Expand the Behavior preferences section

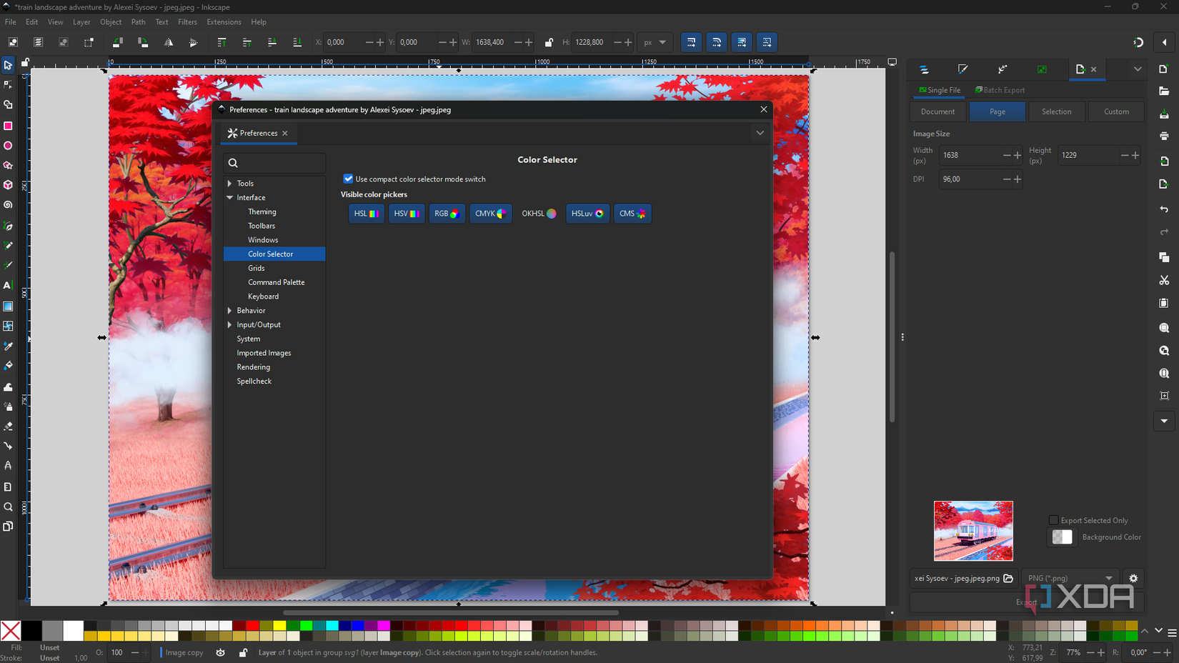(229, 311)
